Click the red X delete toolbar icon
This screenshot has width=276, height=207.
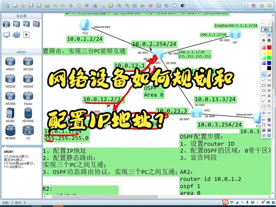tap(87, 6)
